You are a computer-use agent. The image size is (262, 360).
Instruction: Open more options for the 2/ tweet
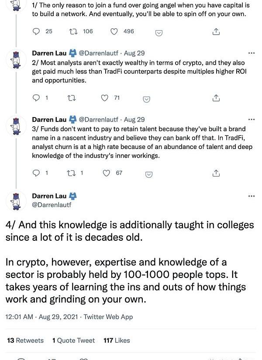click(x=251, y=53)
